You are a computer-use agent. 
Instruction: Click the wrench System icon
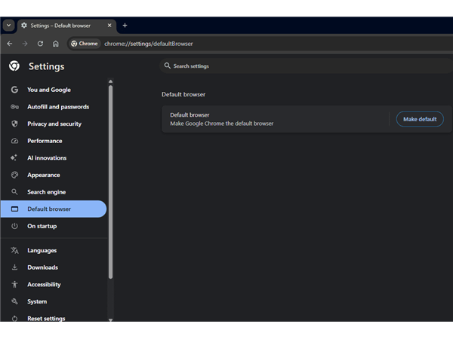(x=14, y=301)
